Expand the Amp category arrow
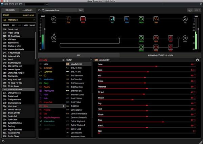Image resolution: width=203 pixels, height=144 pixels. coord(64,106)
